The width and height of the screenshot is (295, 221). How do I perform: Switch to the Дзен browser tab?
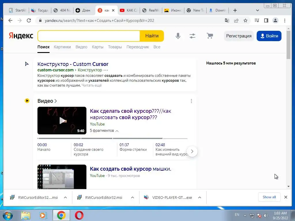click(84, 10)
